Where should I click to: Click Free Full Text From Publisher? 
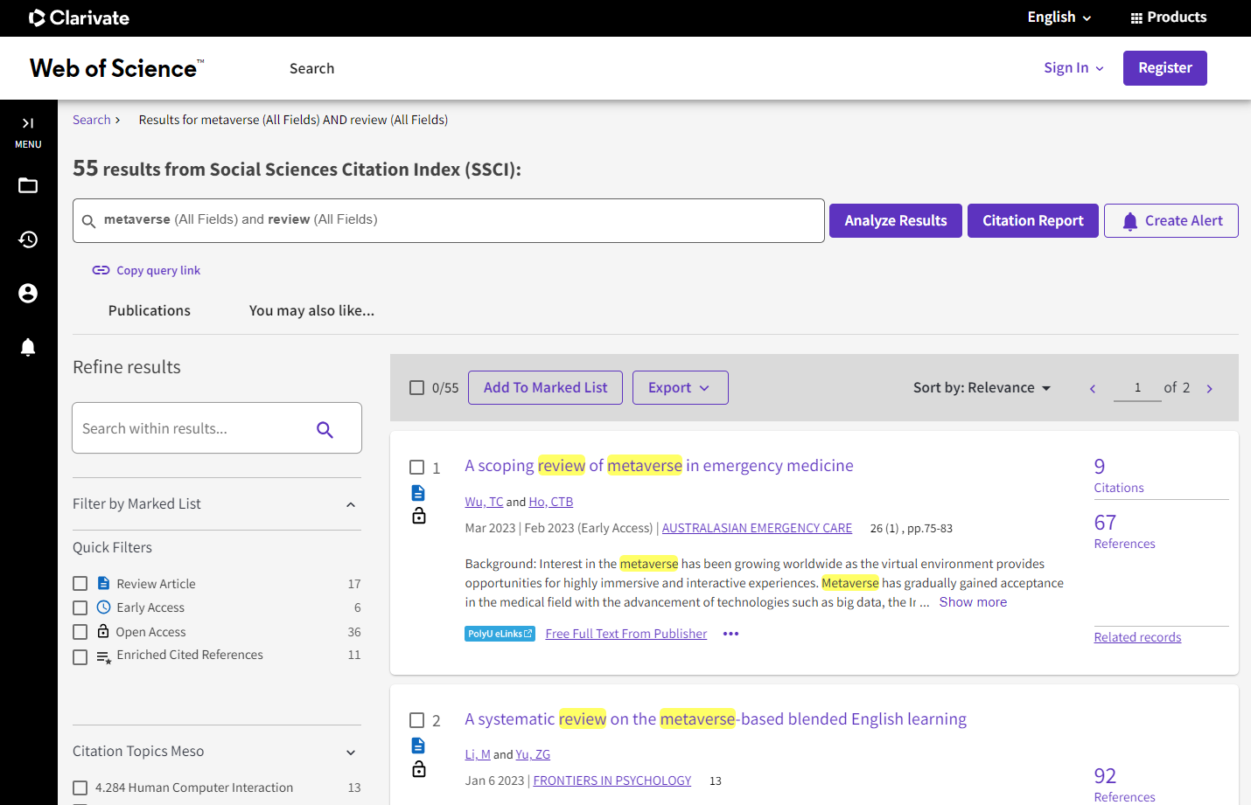(x=626, y=634)
